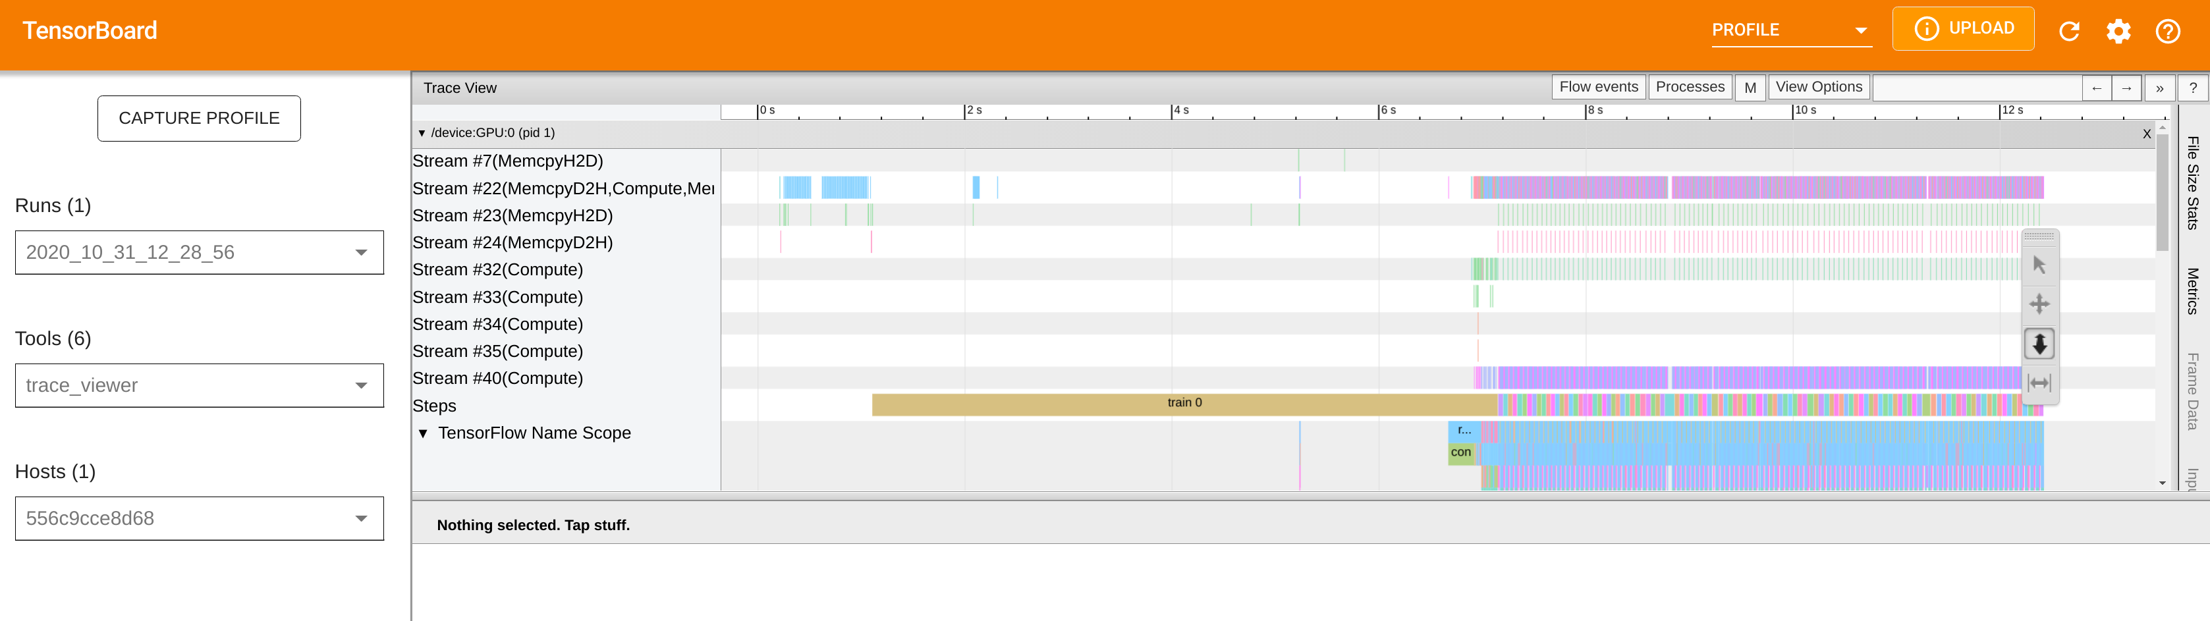Open the Tools dropdown showing trace_viewer
This screenshot has width=2210, height=621.
(x=199, y=385)
